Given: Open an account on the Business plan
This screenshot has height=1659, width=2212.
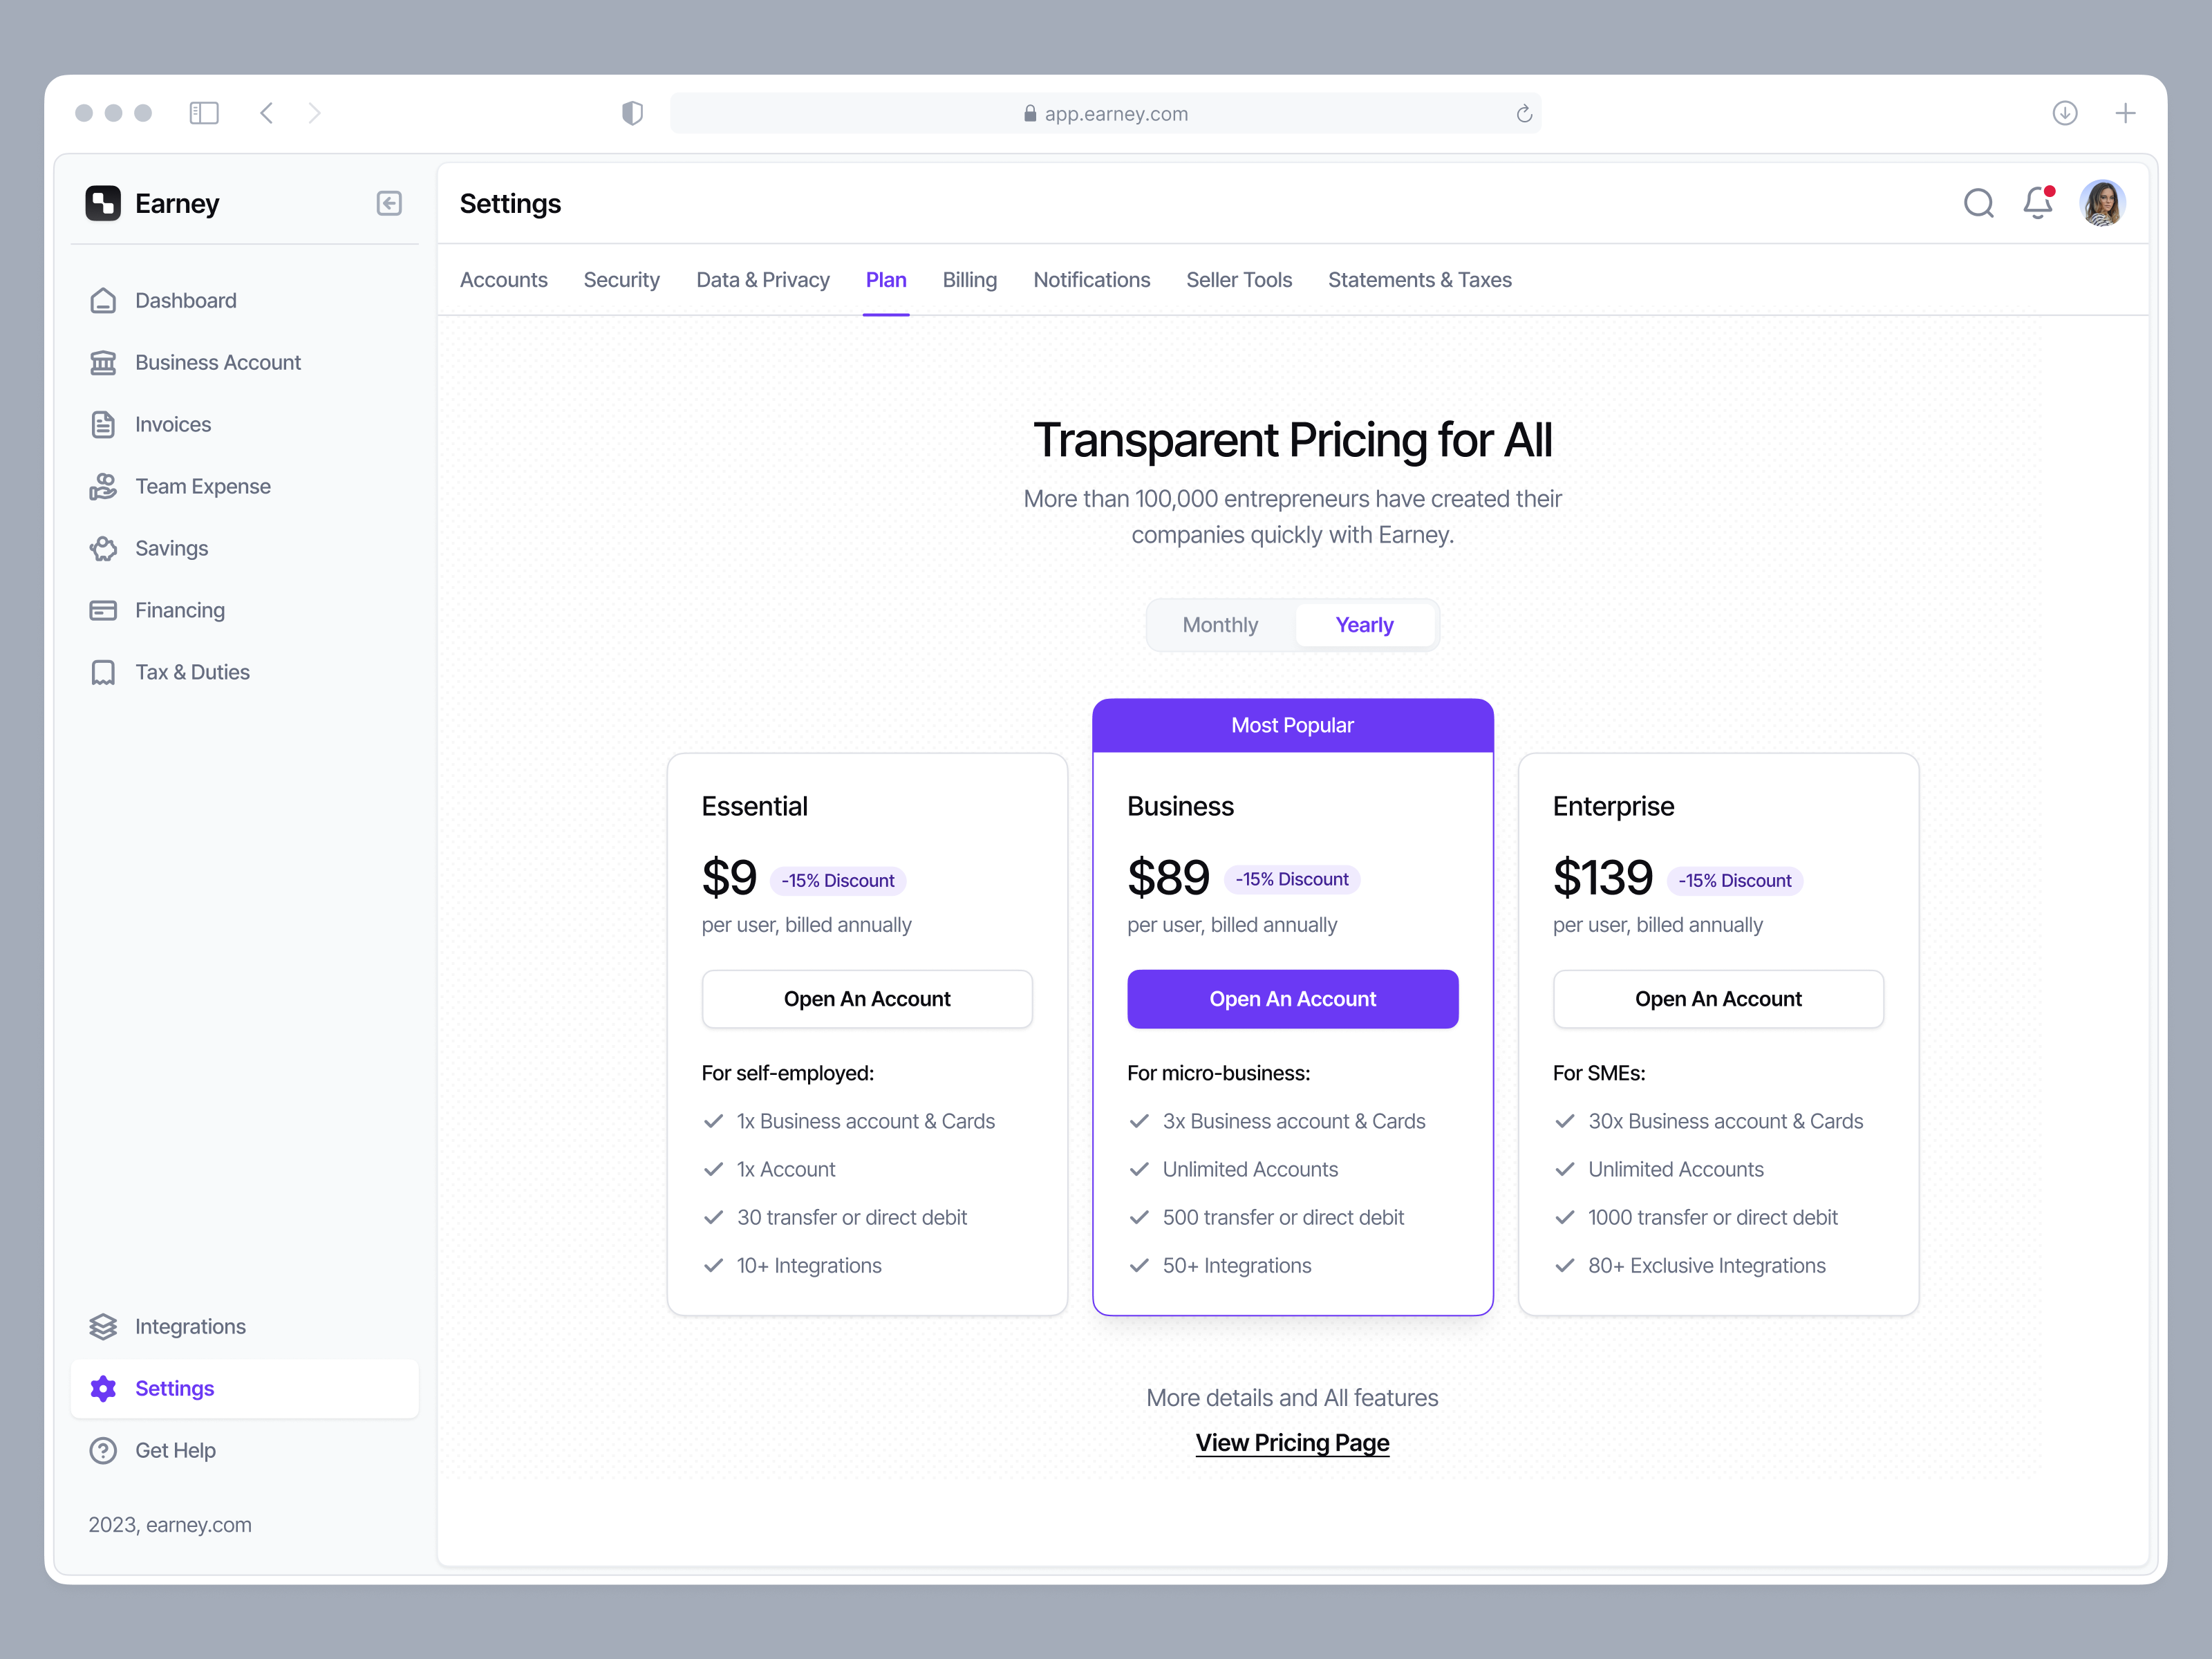Looking at the screenshot, I should (x=1292, y=998).
